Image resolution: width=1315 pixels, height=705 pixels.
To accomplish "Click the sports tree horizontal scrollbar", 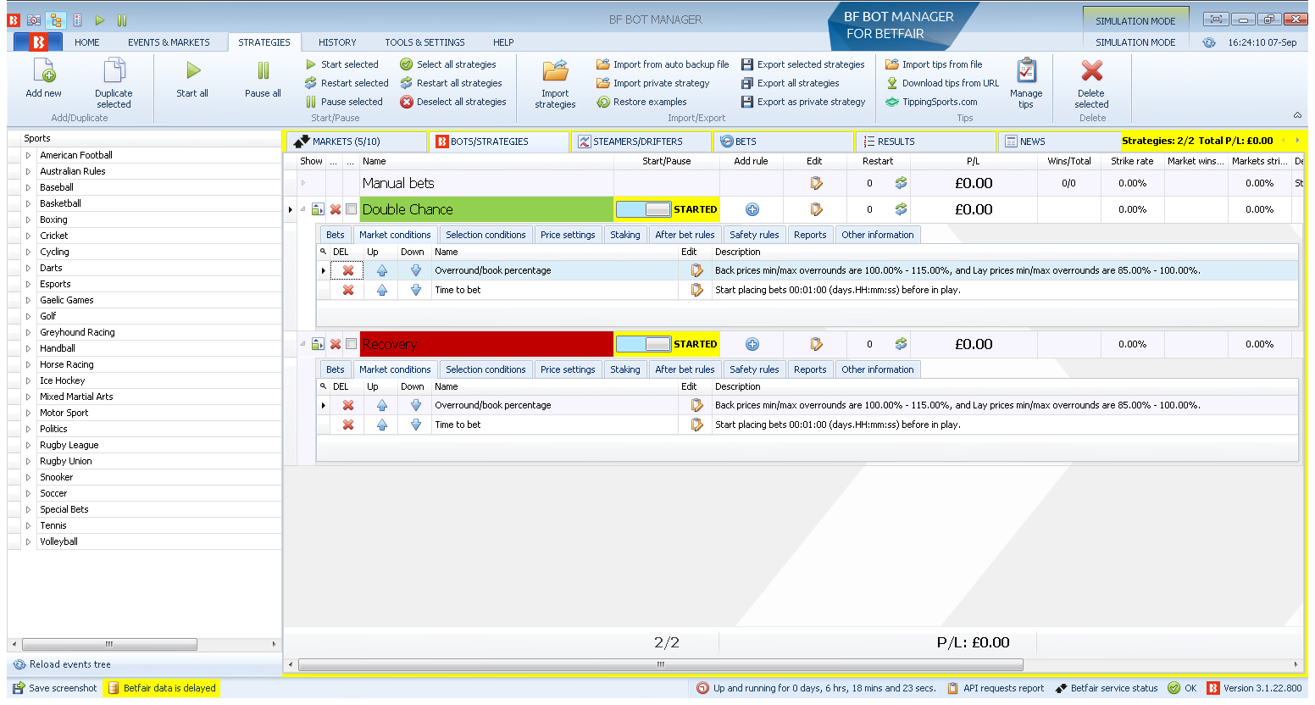I will click(x=109, y=644).
